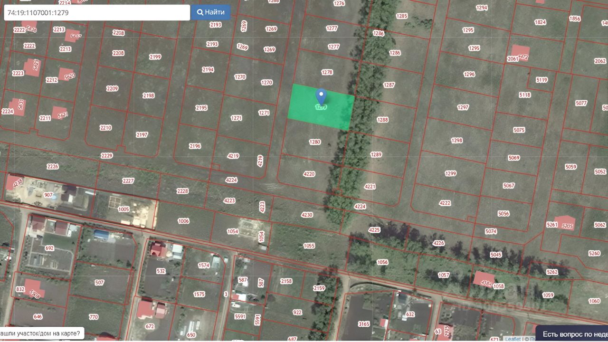Select parcel label 2226
This screenshot has height=342, width=608.
coord(53,166)
